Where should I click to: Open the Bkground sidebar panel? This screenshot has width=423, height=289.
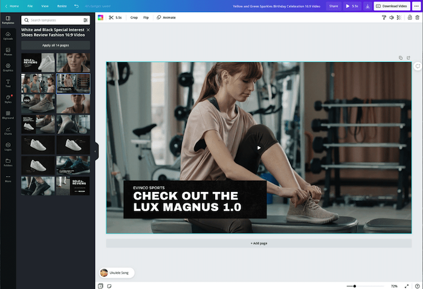[x=8, y=115]
